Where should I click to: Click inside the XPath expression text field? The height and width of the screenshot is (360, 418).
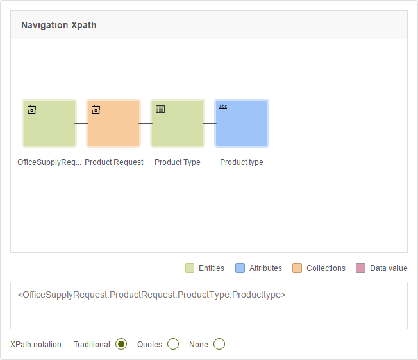(x=209, y=305)
